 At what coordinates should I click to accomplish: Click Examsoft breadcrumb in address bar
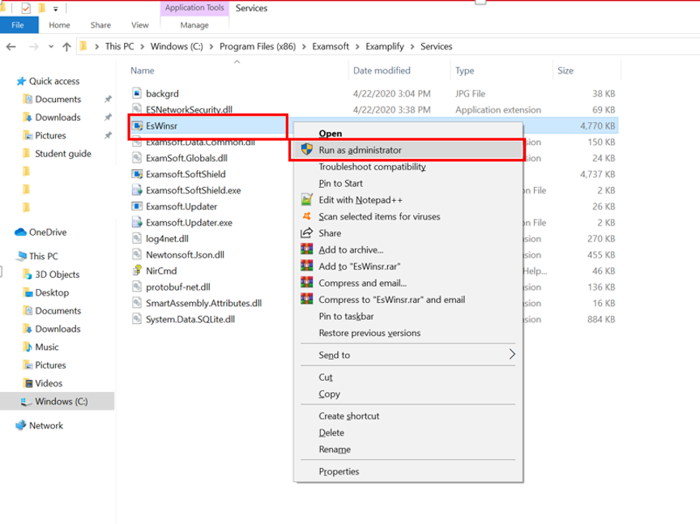point(331,46)
